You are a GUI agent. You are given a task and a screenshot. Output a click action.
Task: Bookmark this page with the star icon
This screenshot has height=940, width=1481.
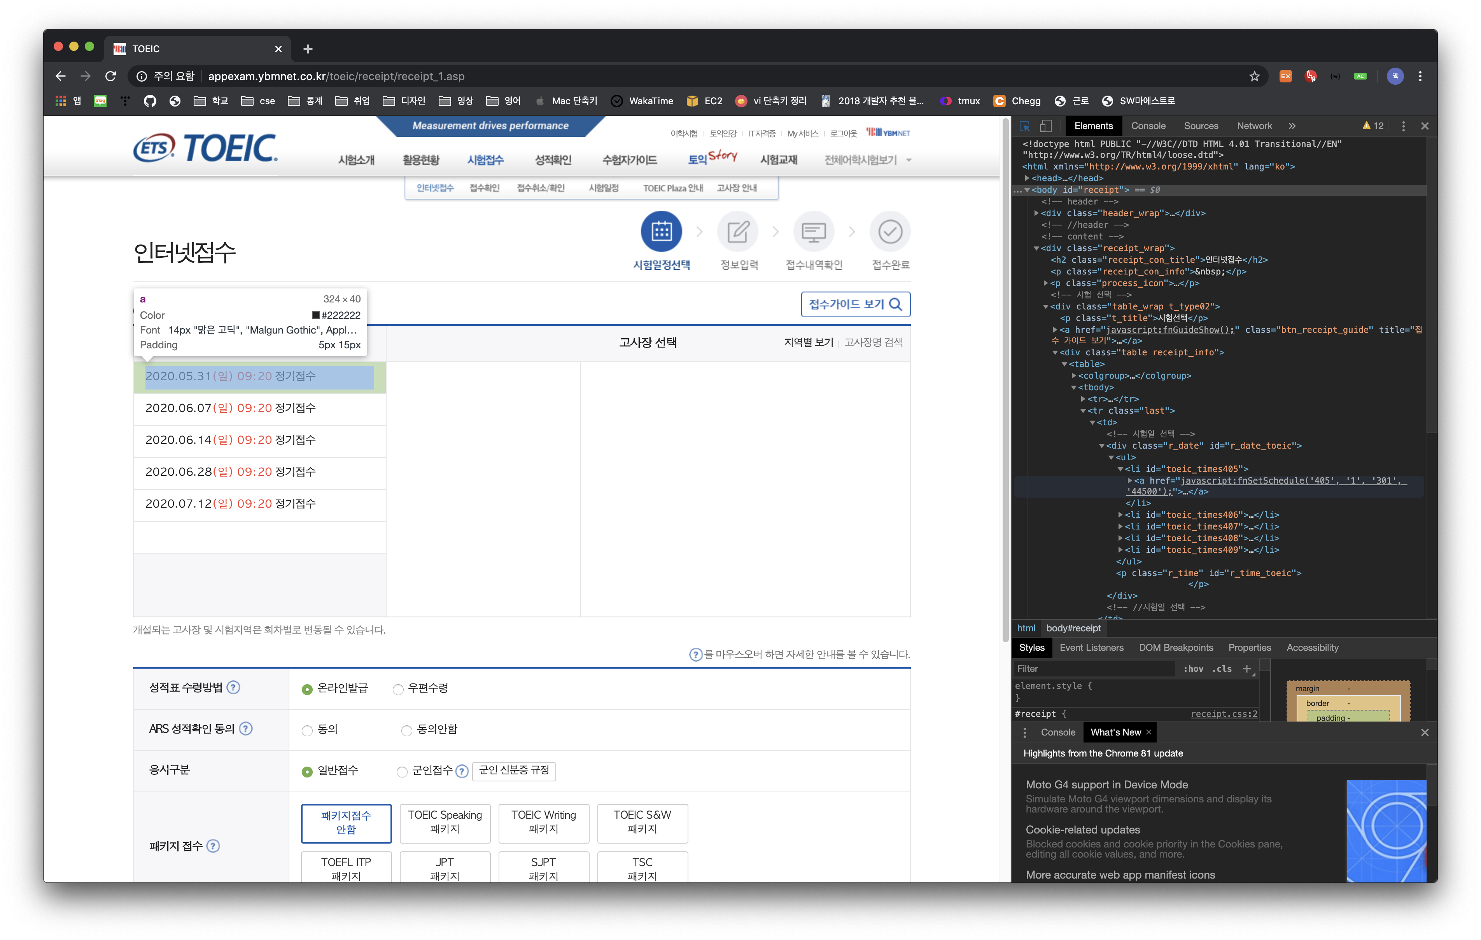[1254, 76]
